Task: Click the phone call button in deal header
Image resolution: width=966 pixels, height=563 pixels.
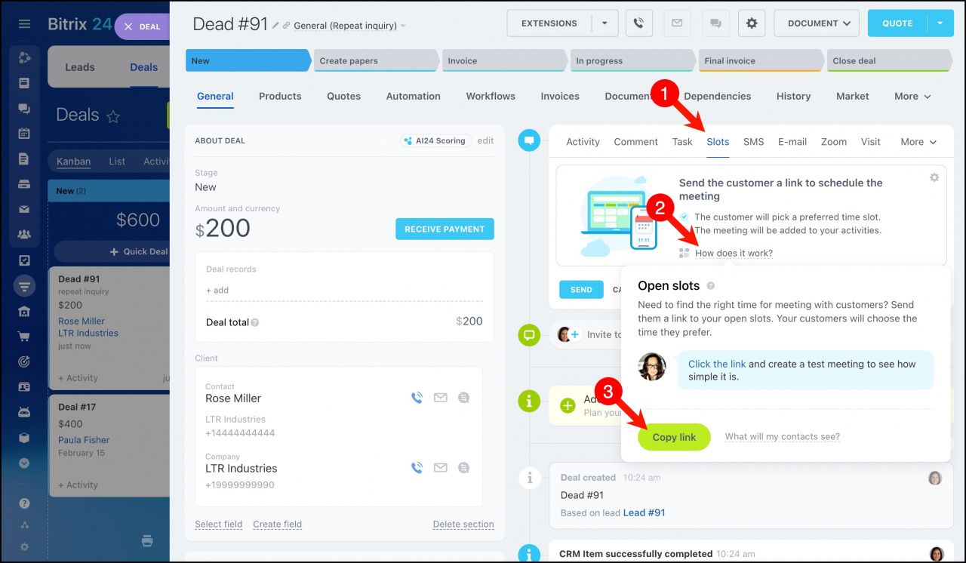Action: click(638, 23)
